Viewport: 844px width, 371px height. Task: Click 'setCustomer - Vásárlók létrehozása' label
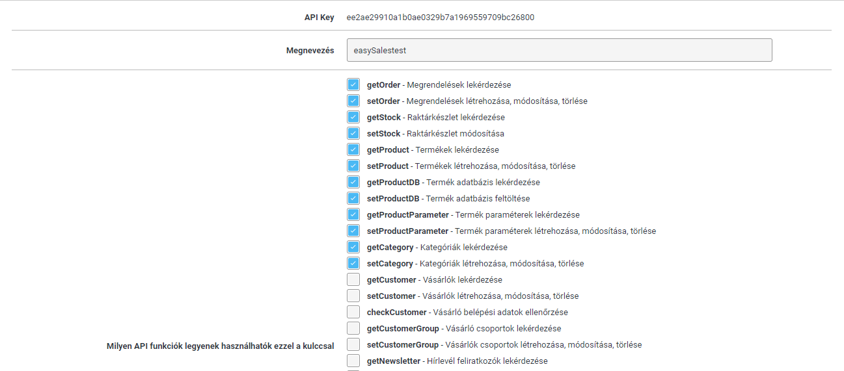click(x=472, y=296)
